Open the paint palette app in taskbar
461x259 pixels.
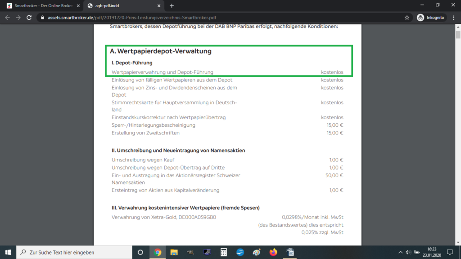coord(256,252)
